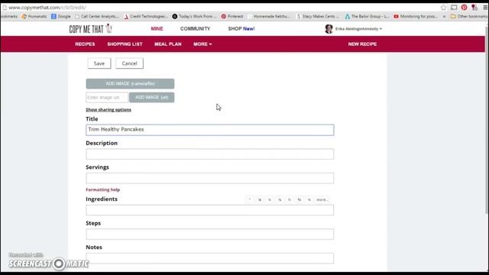
Task: Open the Call Center Analysts bookmark
Action: coord(97,16)
